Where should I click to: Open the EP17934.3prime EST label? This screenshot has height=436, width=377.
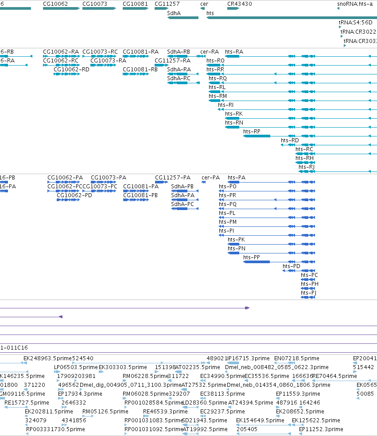(x=80, y=394)
